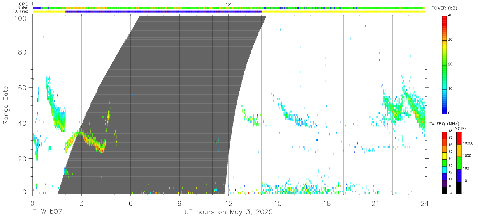Image resolution: width=478 pixels, height=220 pixels.
Task: Click the 15 tick on the UT hours axis
Action: coord(278,203)
